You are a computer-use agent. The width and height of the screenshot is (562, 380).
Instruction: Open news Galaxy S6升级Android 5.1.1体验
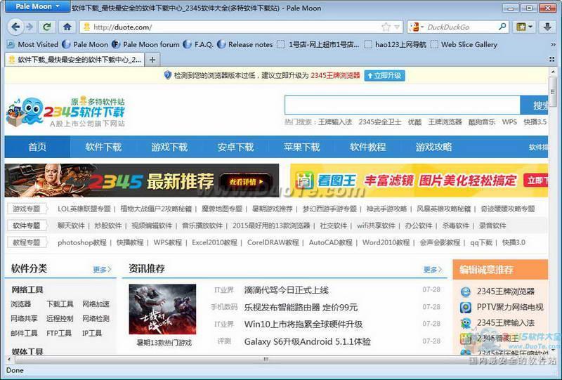(x=308, y=341)
